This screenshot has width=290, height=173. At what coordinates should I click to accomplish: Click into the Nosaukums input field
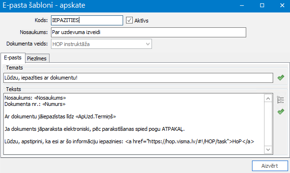tap(149, 32)
